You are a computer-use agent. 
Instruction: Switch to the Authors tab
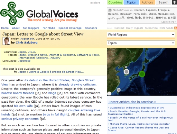(147, 2)
